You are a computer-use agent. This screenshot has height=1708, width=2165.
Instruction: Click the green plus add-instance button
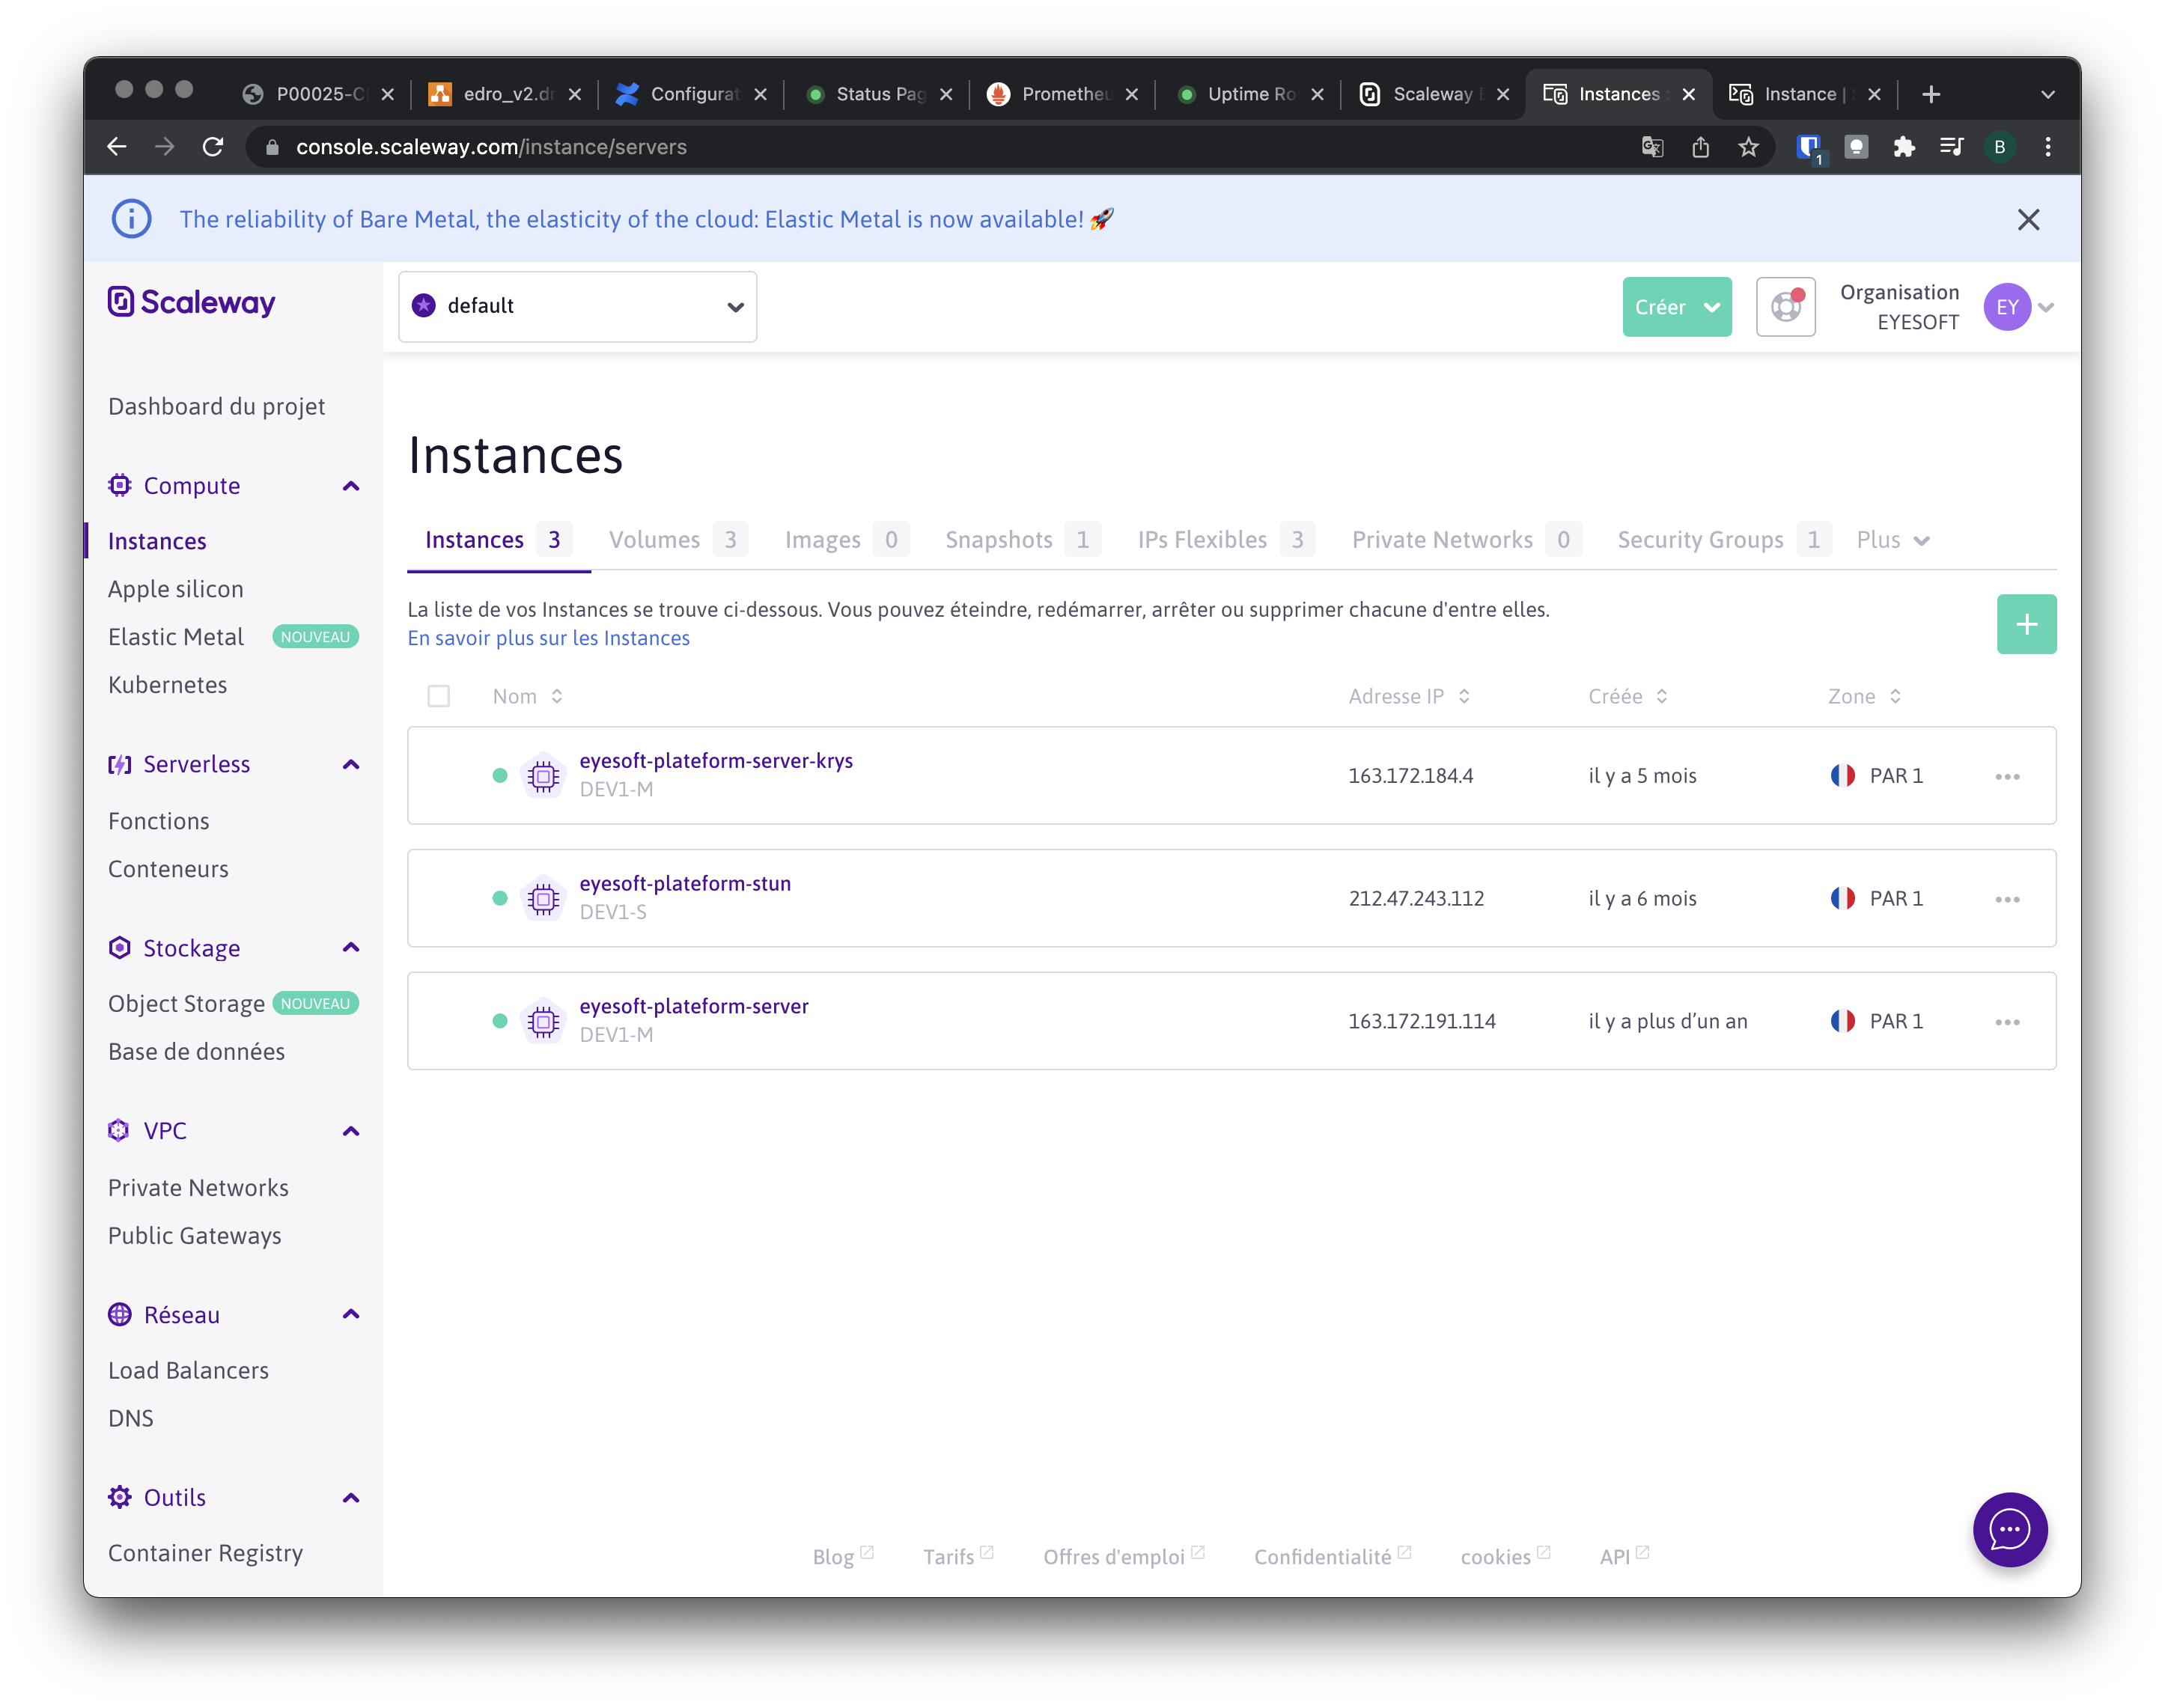point(2026,624)
